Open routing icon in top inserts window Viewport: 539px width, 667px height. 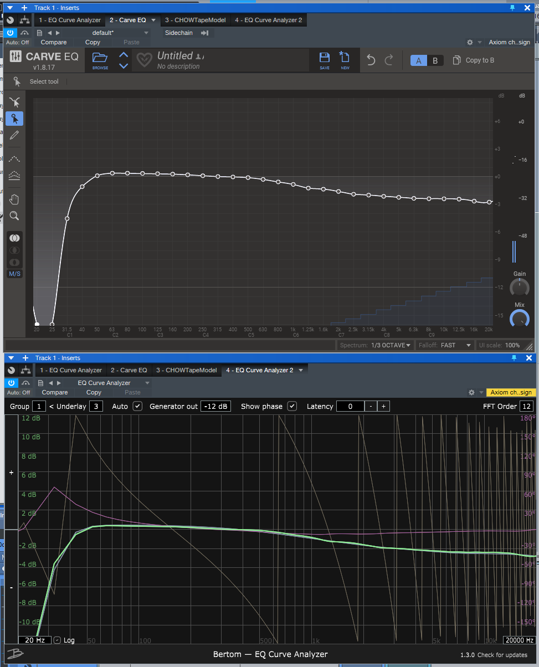tap(24, 20)
